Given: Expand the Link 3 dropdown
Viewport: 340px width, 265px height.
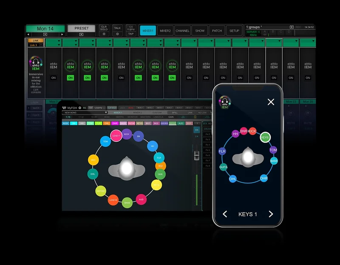Looking at the screenshot, I should click(x=41, y=45).
